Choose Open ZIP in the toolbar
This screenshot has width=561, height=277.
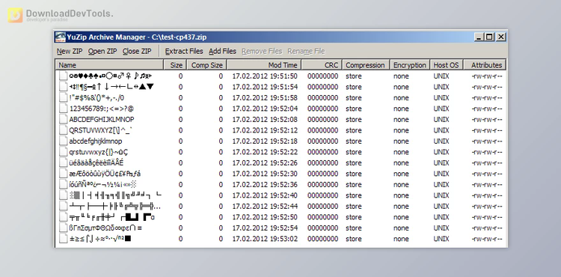(102, 51)
